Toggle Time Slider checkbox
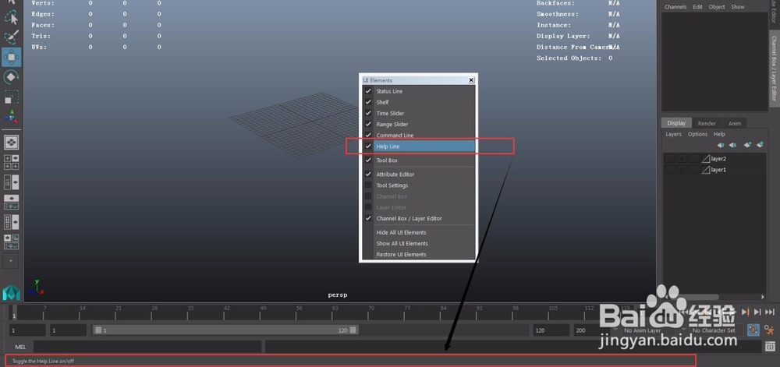This screenshot has width=780, height=367. (x=368, y=113)
